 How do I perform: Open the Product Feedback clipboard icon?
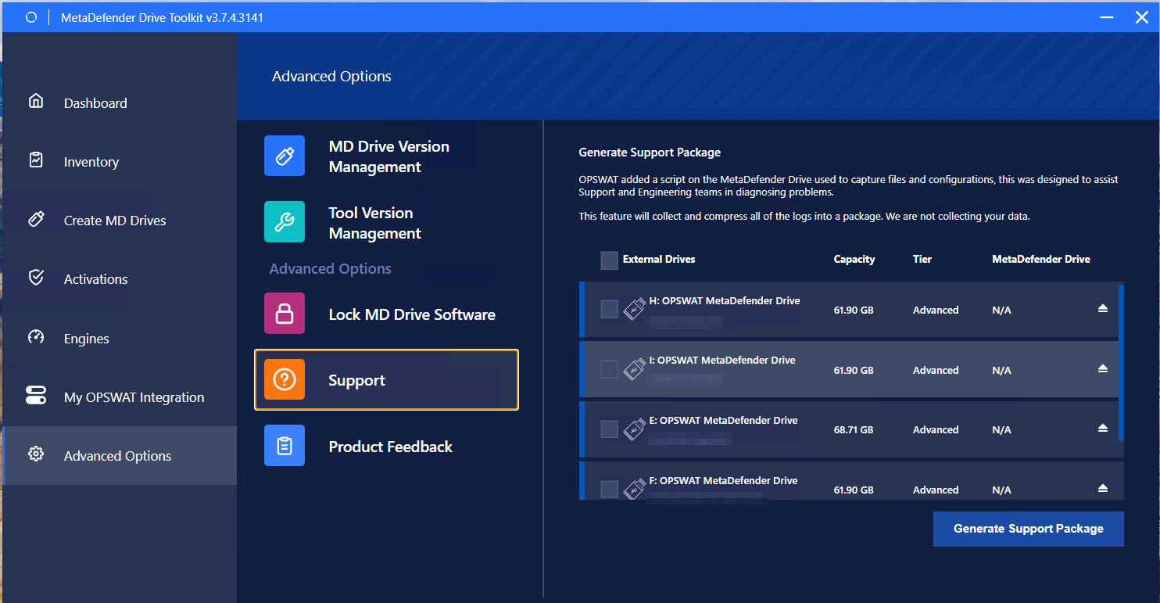285,446
